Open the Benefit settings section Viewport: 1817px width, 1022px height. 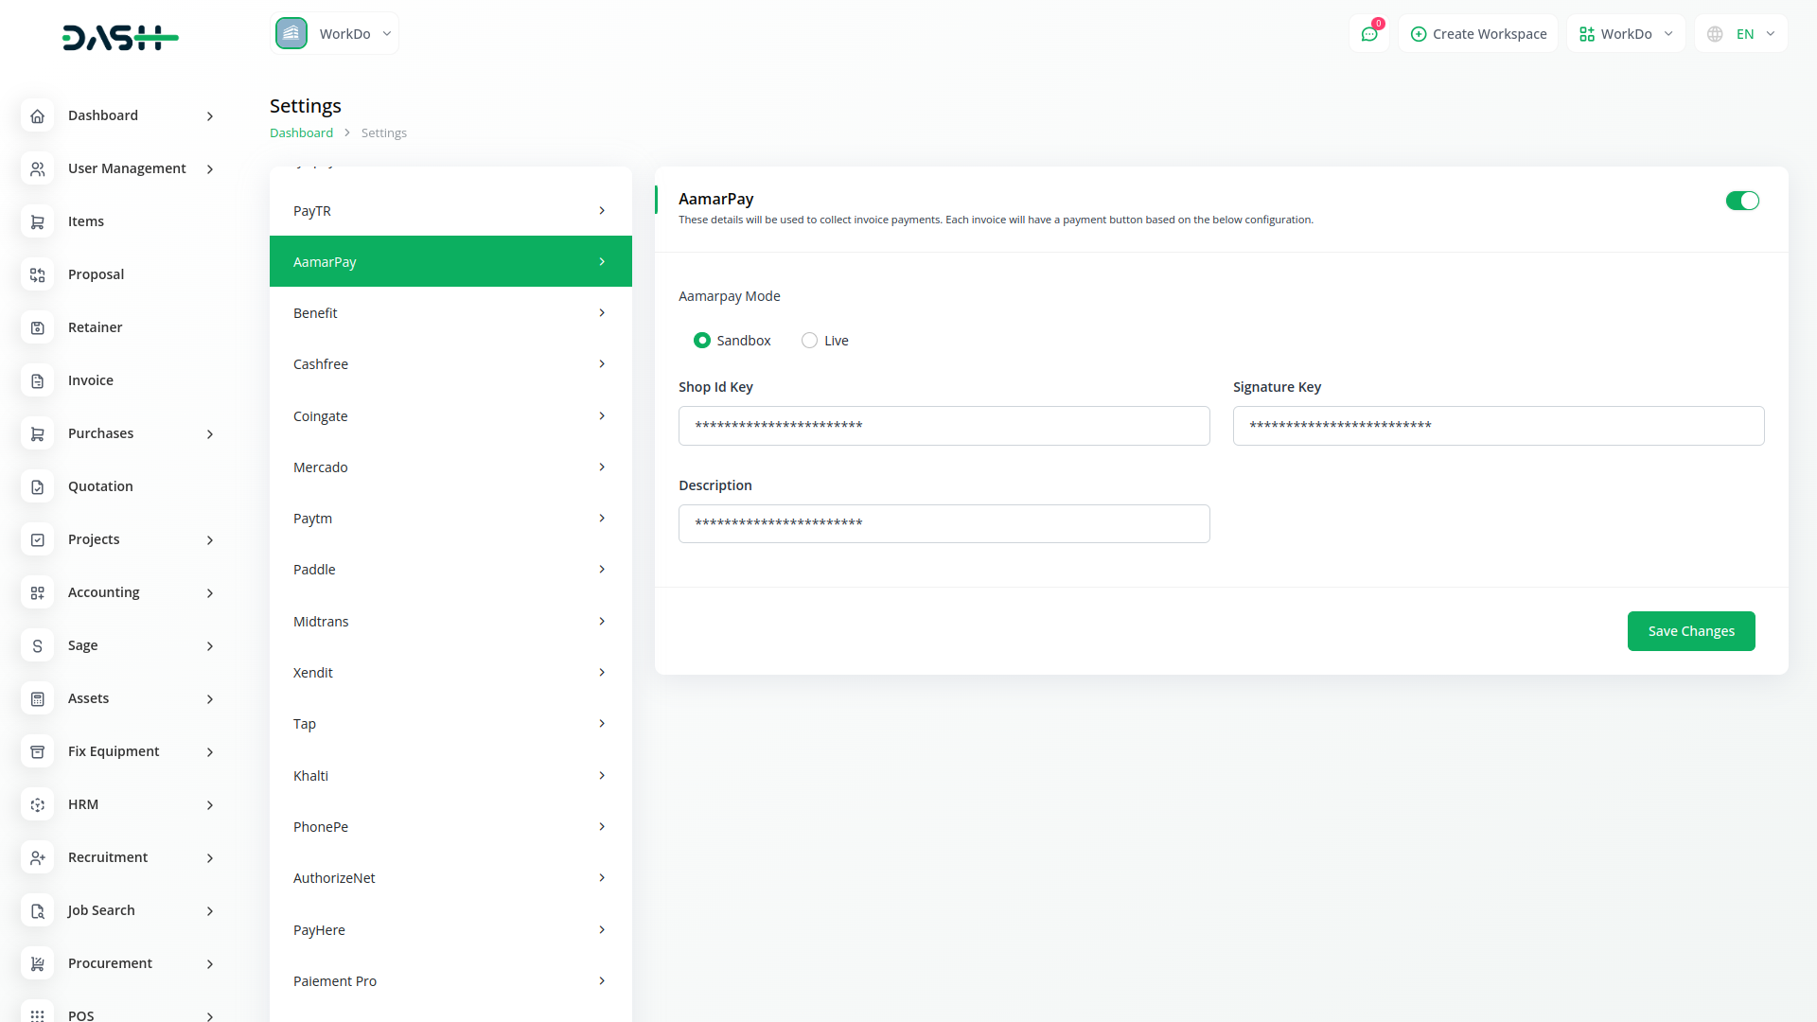tap(450, 313)
